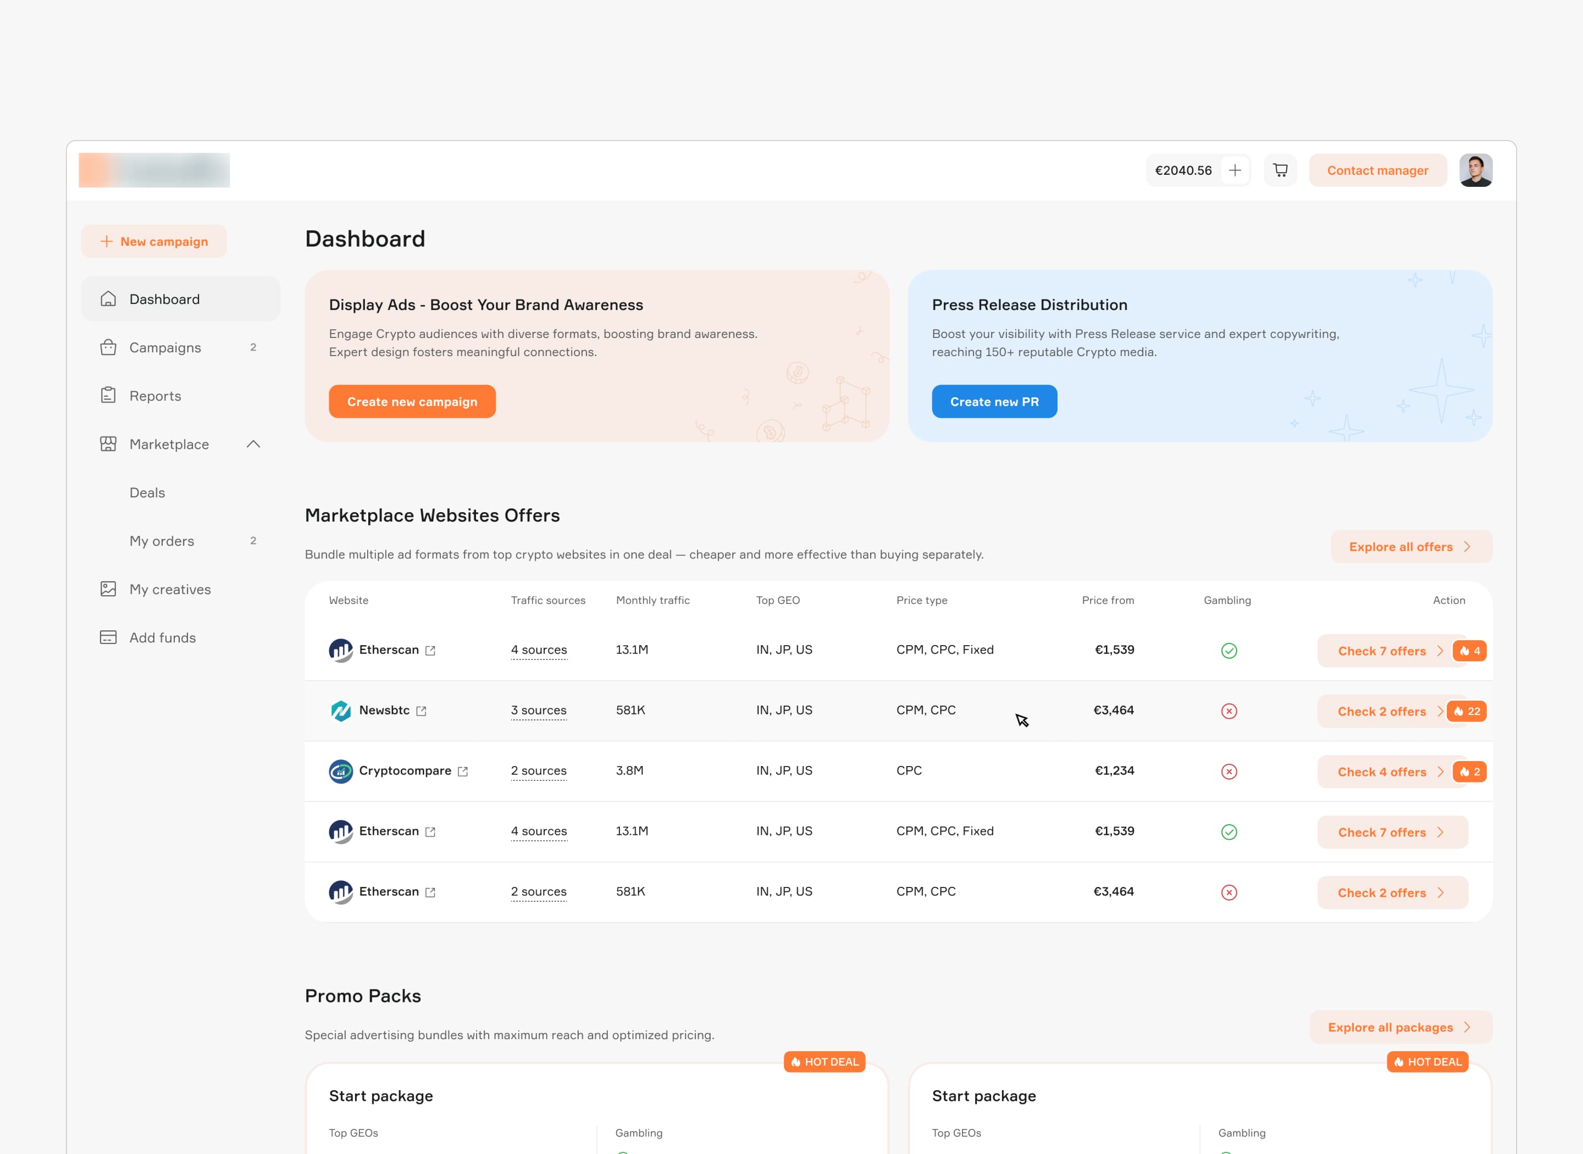Open Deals under Marketplace

(147, 492)
